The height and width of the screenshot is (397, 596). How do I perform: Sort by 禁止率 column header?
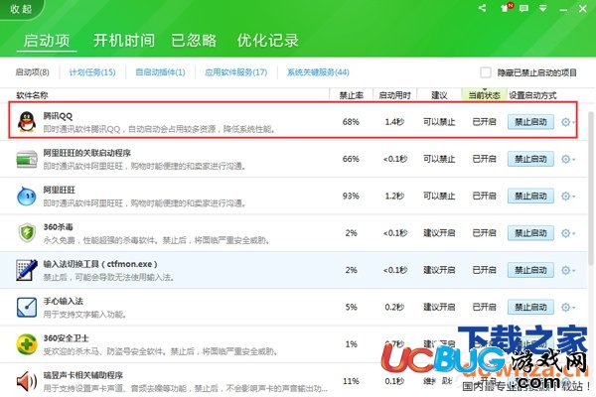[351, 95]
